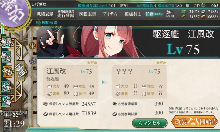Return to home port via 母港 badge
The image size is (220, 132).
coord(21,71)
